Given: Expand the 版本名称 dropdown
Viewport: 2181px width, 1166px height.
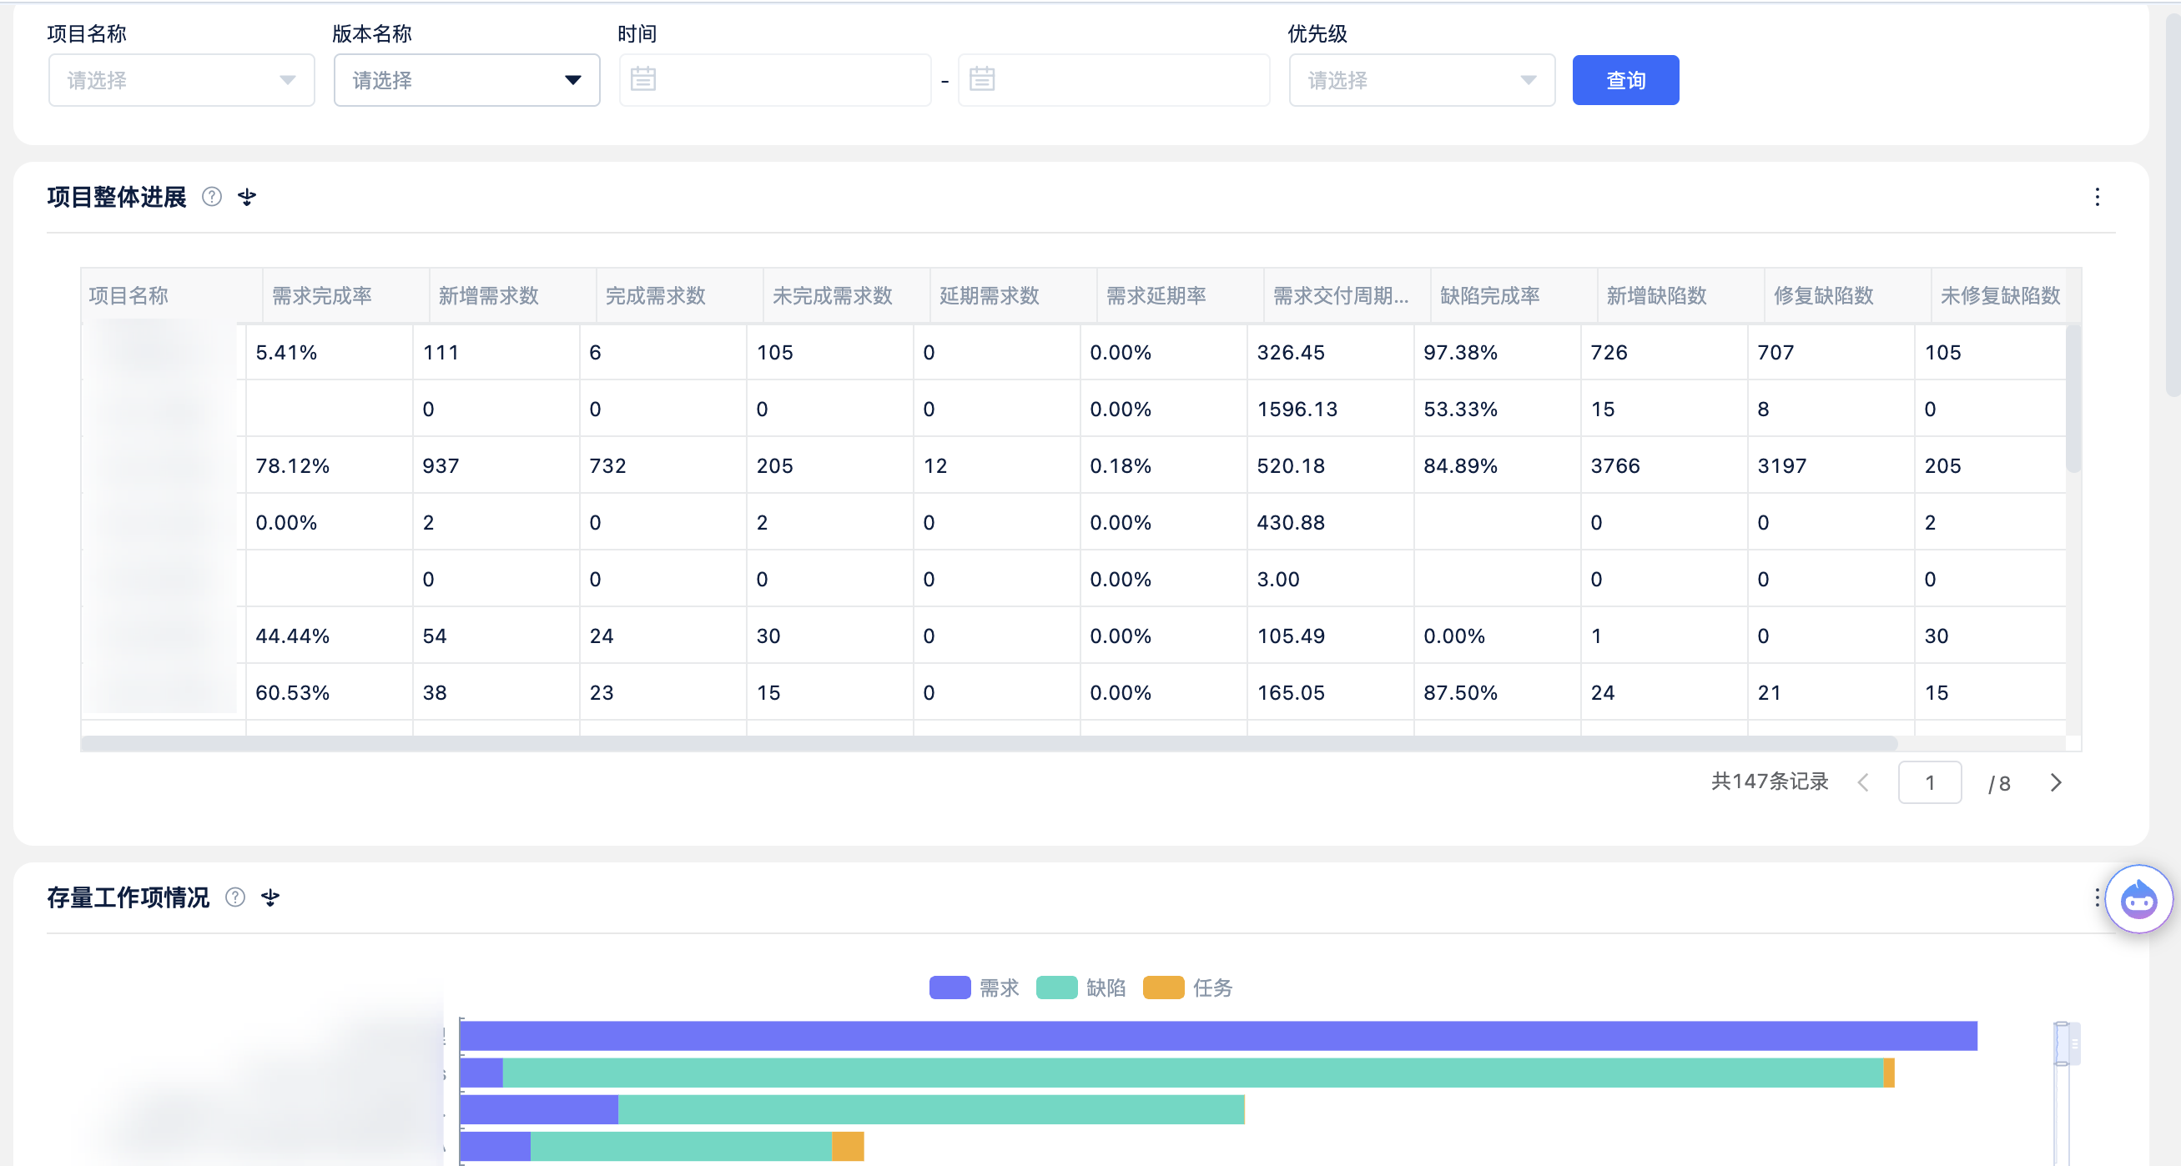Looking at the screenshot, I should [466, 80].
